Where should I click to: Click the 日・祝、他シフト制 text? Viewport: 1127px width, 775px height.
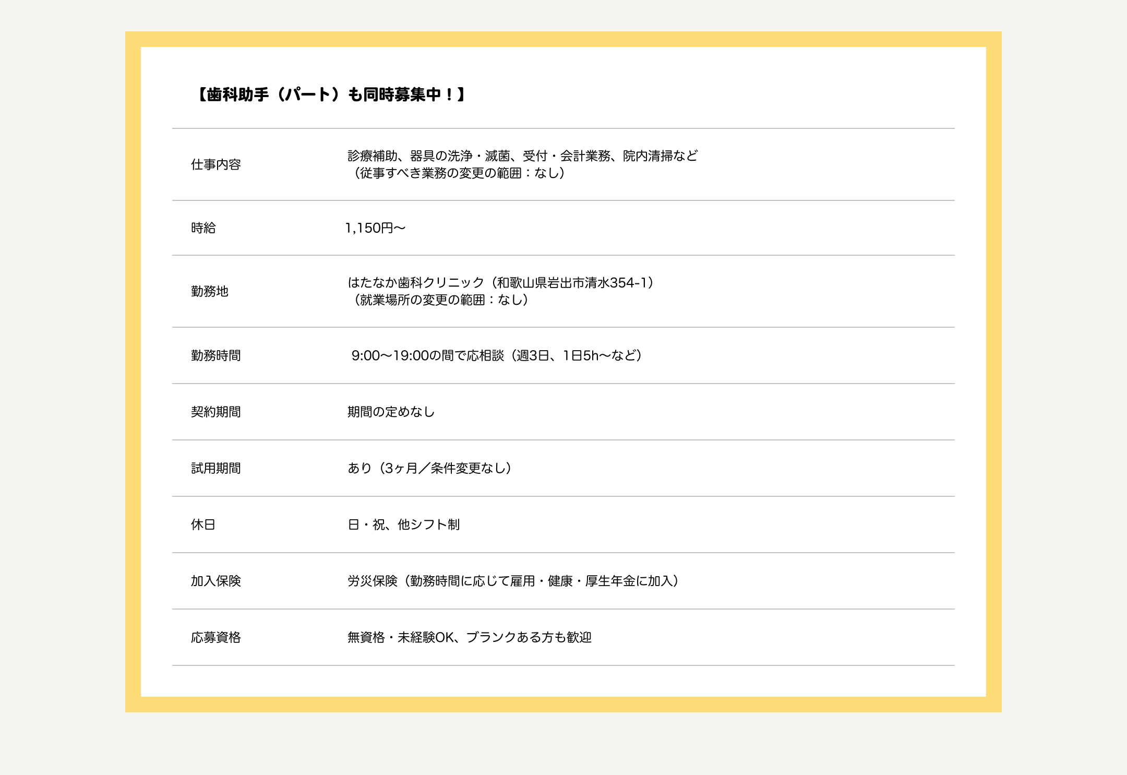(x=403, y=525)
